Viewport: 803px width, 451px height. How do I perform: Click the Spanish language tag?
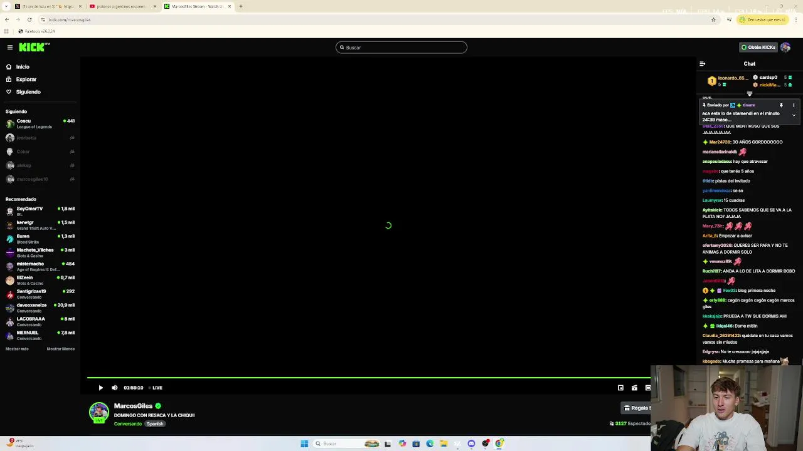155,424
